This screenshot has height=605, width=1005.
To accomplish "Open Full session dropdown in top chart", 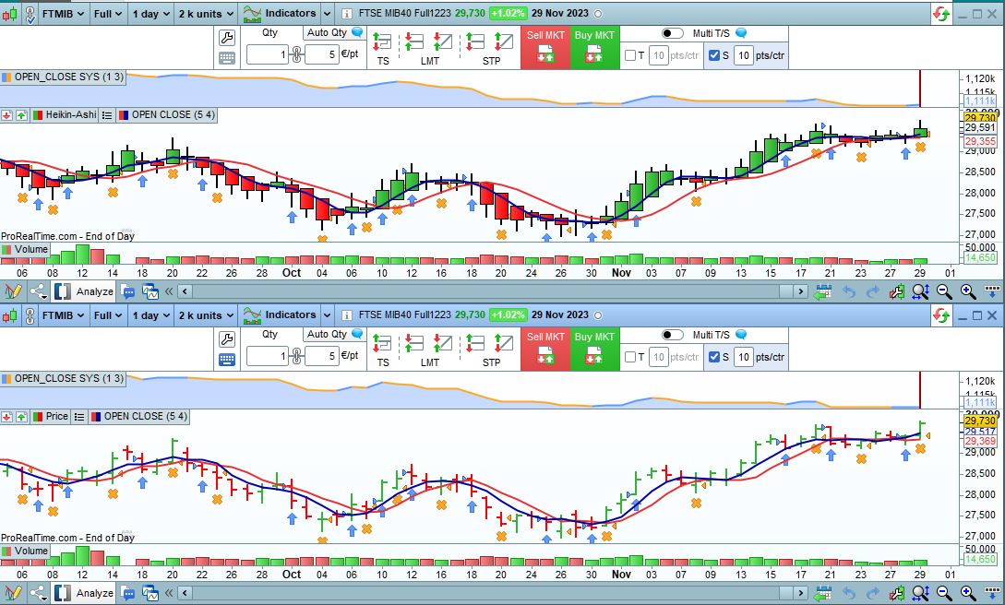I will click(x=108, y=14).
